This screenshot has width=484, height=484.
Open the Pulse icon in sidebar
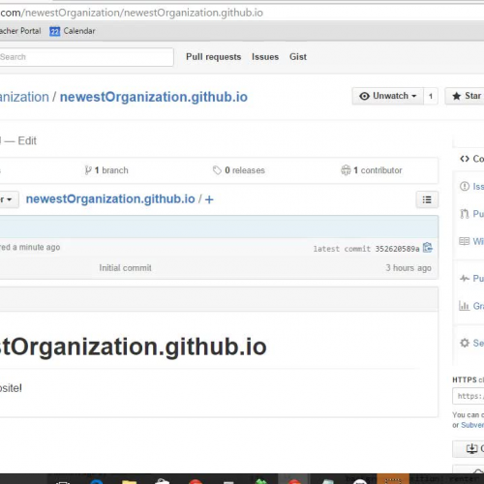point(465,278)
